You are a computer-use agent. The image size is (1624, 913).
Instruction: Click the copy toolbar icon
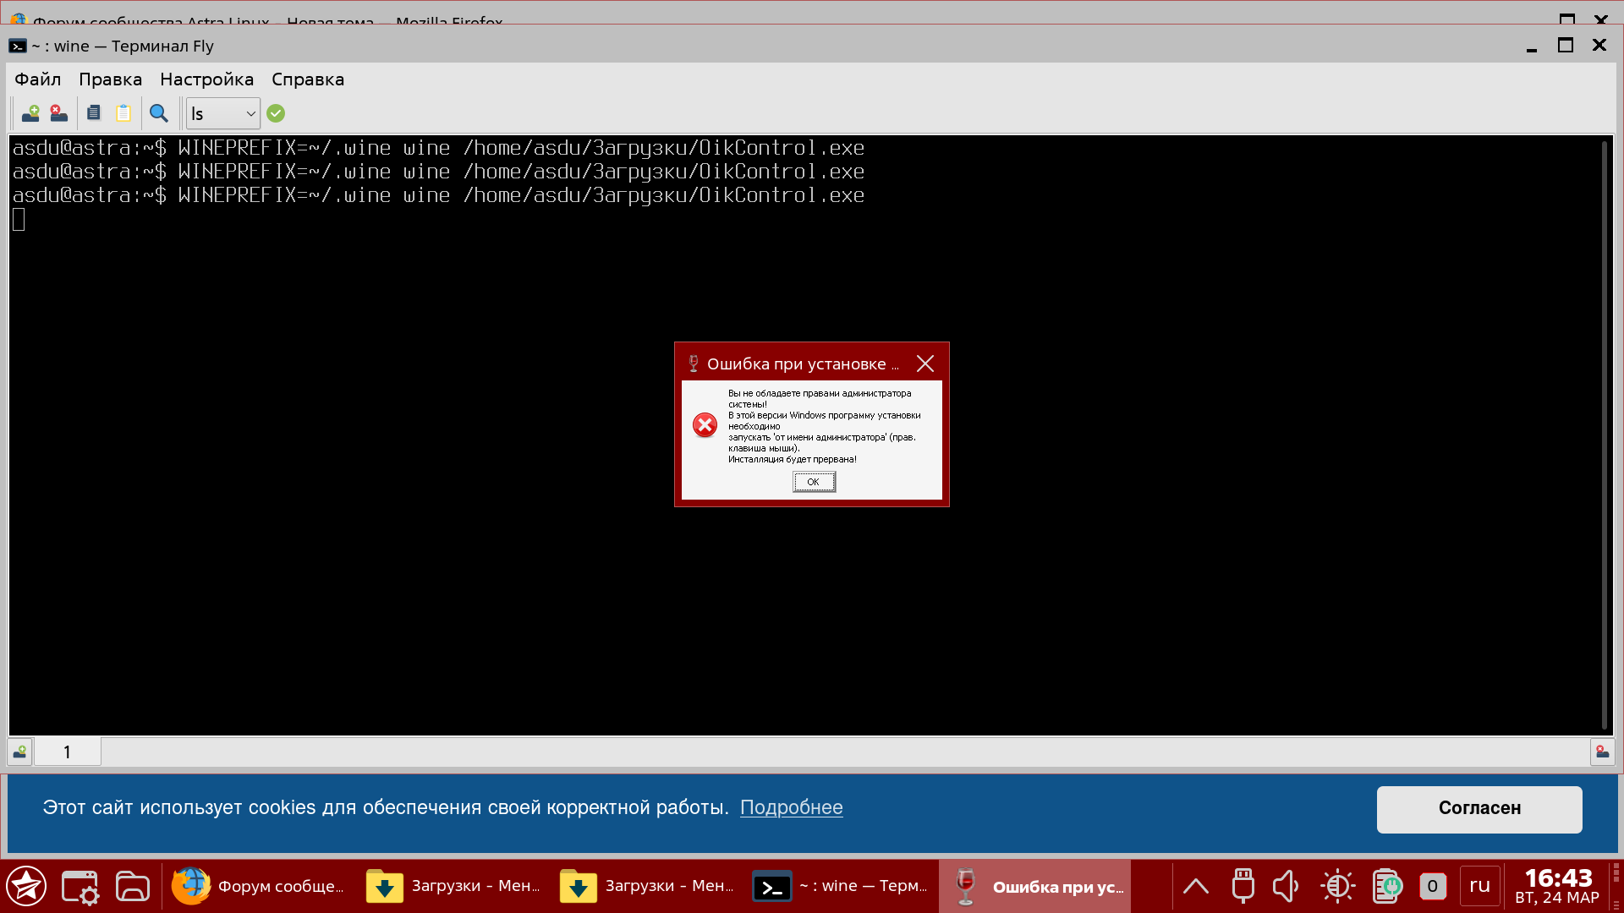[x=94, y=113]
